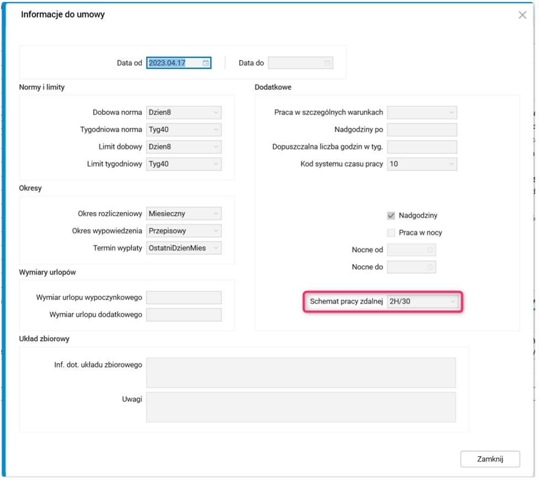Open the Limit tygodniowy dropdown
This screenshot has width=539, height=480.
coord(215,164)
